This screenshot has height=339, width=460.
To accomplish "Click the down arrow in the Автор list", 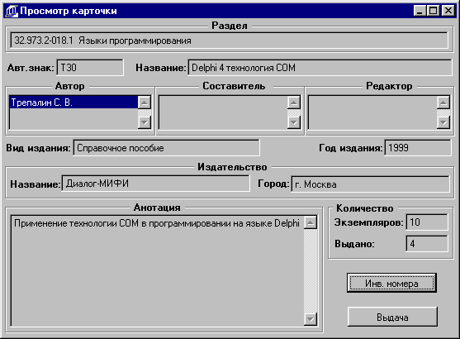I will coord(145,122).
